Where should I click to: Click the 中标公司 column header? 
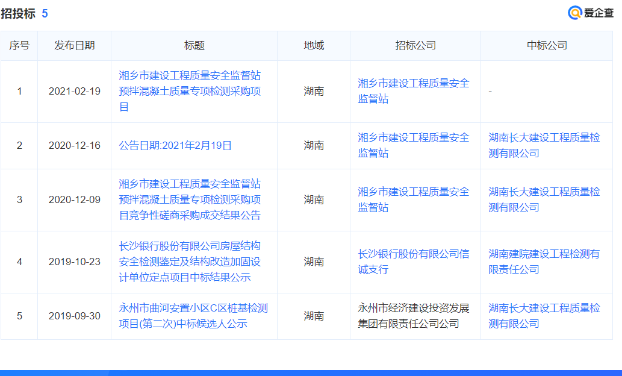[x=546, y=46]
